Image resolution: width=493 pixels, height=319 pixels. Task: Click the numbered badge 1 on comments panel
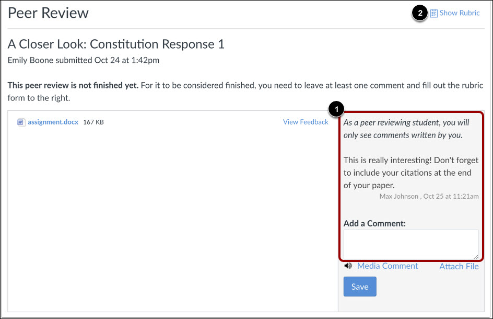[336, 109]
